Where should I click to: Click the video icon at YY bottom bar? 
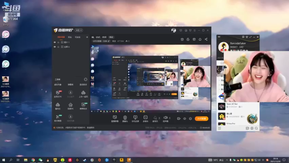point(247,128)
